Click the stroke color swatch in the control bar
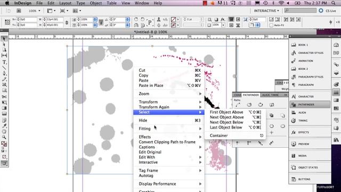Screen dimensions: 341x192 pos(173,25)
